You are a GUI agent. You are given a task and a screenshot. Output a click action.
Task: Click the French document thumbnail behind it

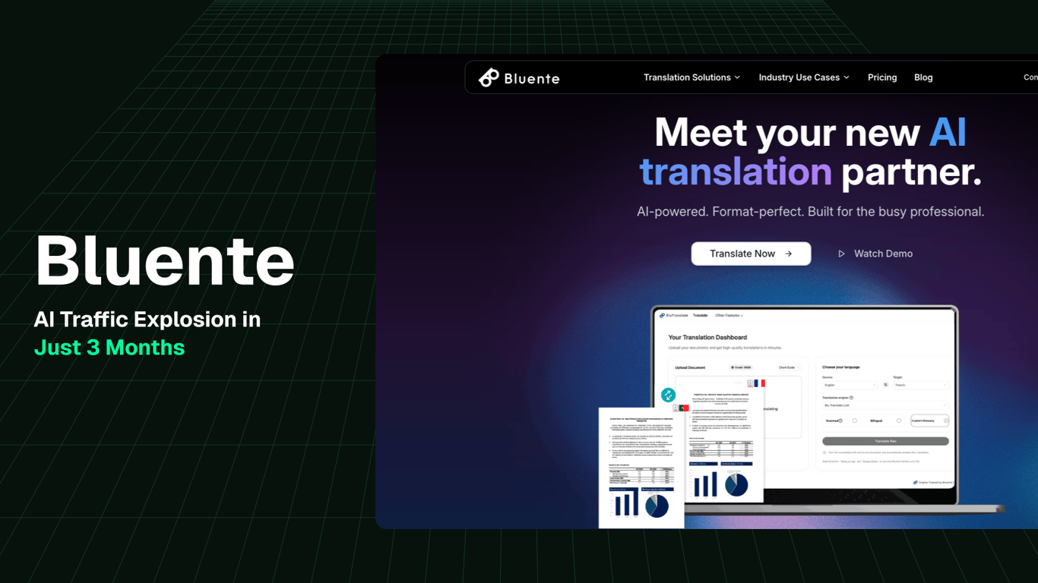[726, 444]
